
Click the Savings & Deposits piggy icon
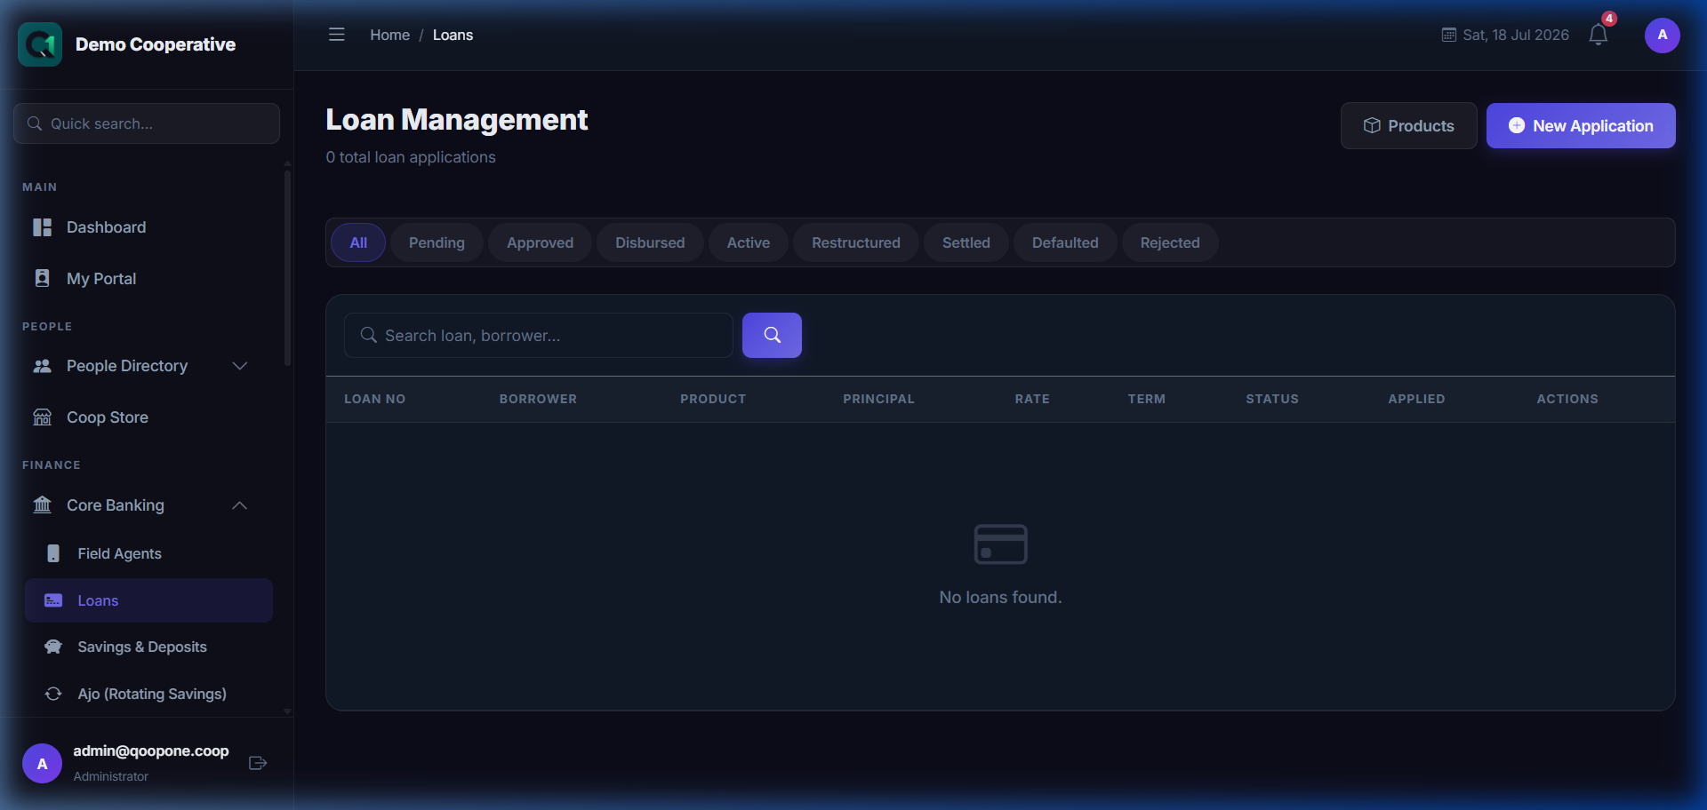[53, 647]
